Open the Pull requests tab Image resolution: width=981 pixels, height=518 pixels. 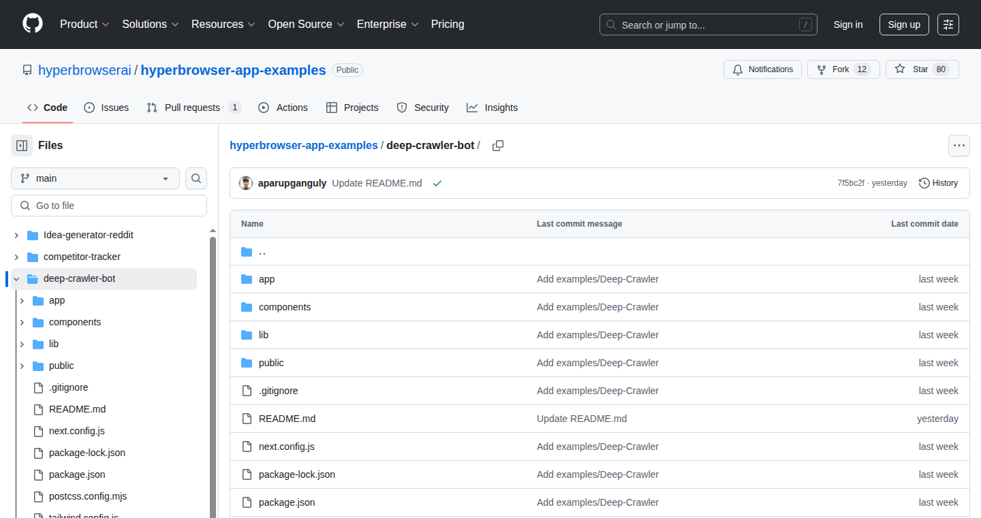click(194, 108)
